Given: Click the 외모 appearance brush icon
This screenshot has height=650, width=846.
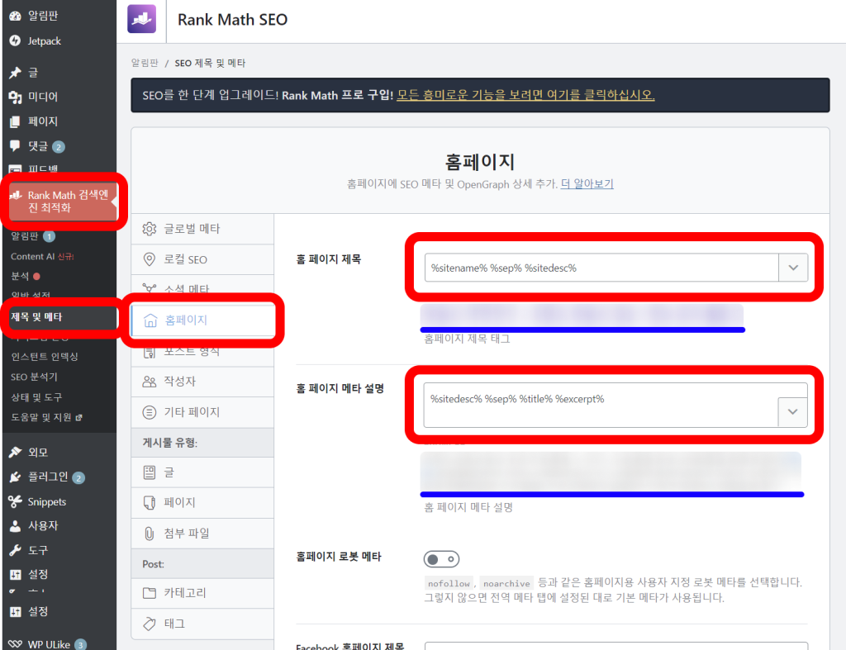Looking at the screenshot, I should pos(15,452).
